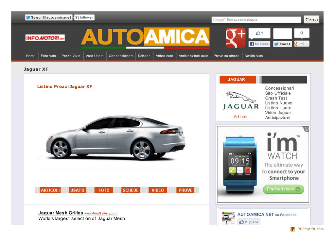Click the Crash Test link

276,98
